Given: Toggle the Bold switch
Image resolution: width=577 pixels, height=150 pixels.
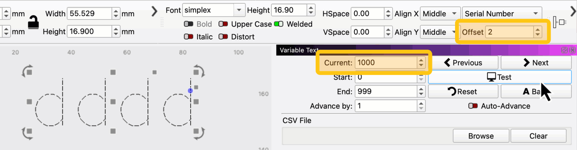Looking at the screenshot, I should pyautogui.click(x=189, y=24).
